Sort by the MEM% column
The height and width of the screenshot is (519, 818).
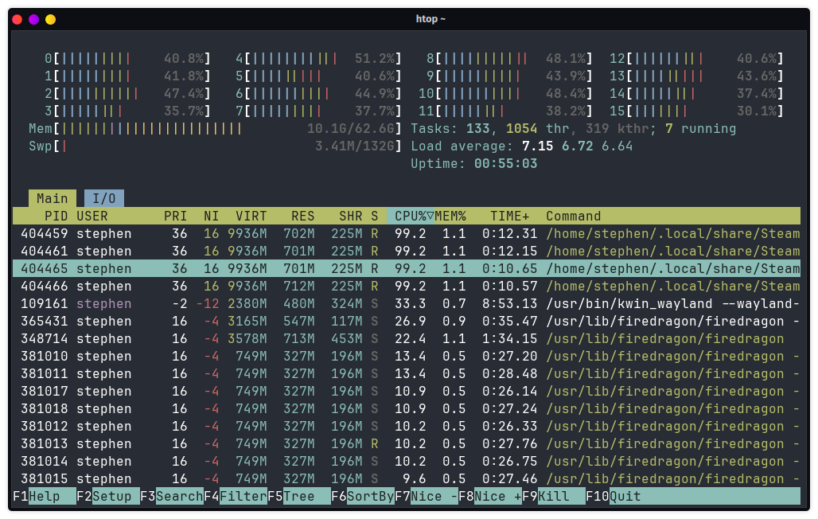tap(450, 217)
